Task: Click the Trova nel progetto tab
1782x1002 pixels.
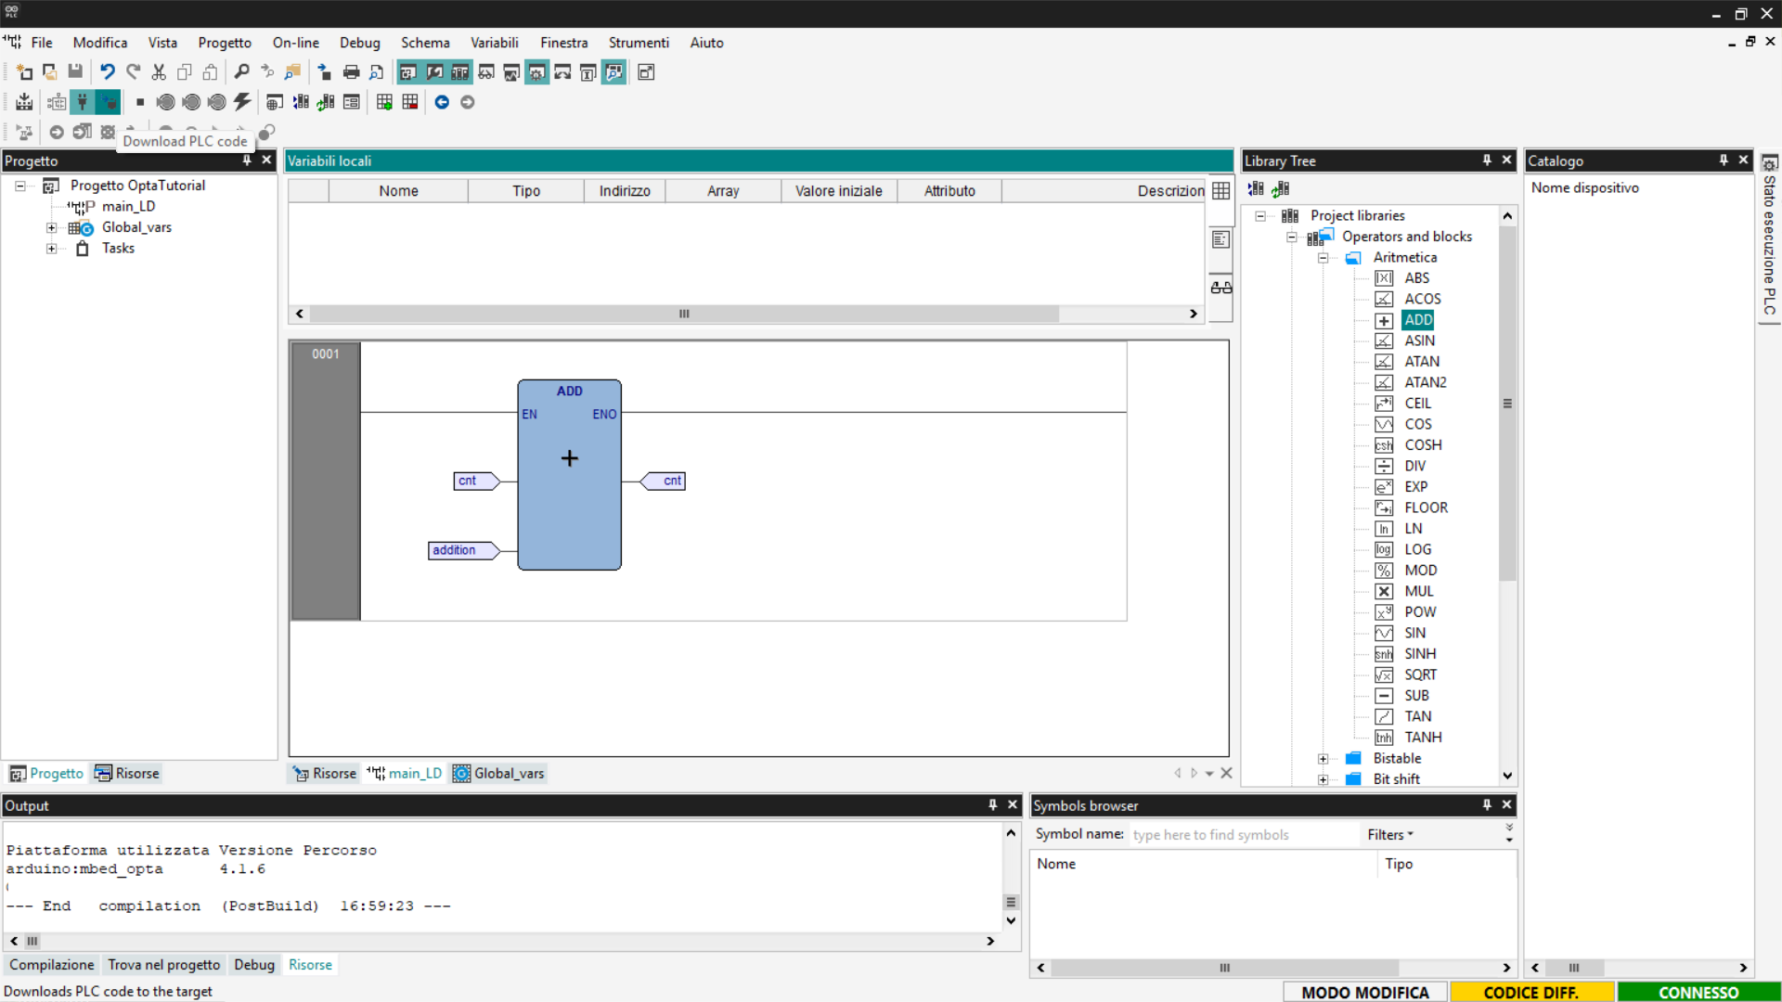Action: click(x=163, y=965)
